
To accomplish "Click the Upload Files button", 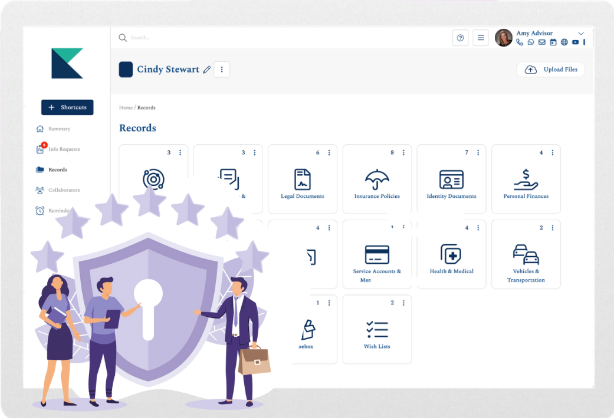I will (550, 69).
